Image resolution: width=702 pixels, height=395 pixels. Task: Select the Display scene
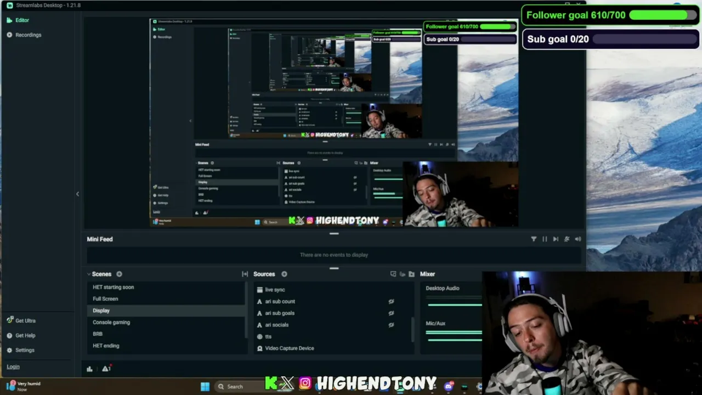click(166, 311)
